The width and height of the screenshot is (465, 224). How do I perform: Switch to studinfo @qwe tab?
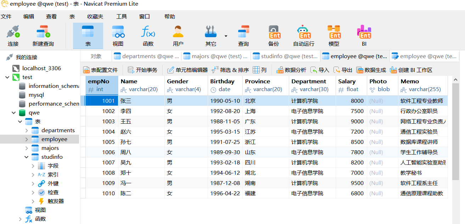coord(285,56)
